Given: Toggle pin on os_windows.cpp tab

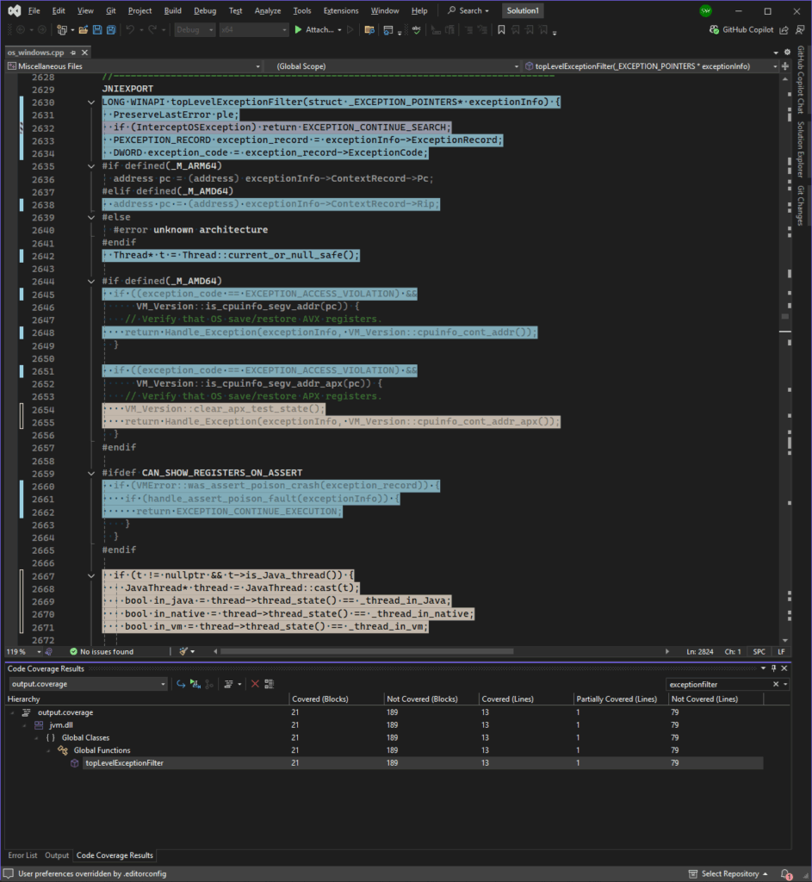Looking at the screenshot, I should click(x=71, y=53).
